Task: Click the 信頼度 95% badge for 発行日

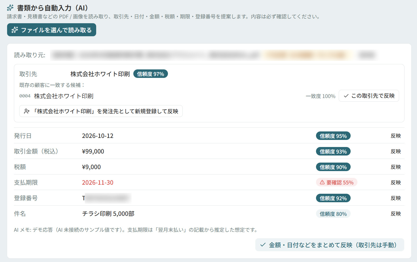Action: pyautogui.click(x=333, y=136)
